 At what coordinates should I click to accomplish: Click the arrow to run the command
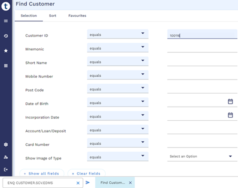[88, 183]
